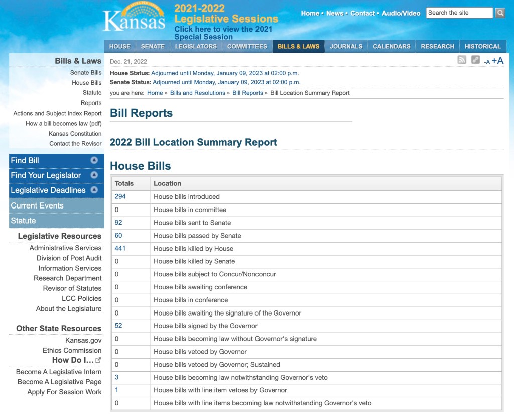Click the external link icon beside How Do I
The image size is (514, 417).
99,359
